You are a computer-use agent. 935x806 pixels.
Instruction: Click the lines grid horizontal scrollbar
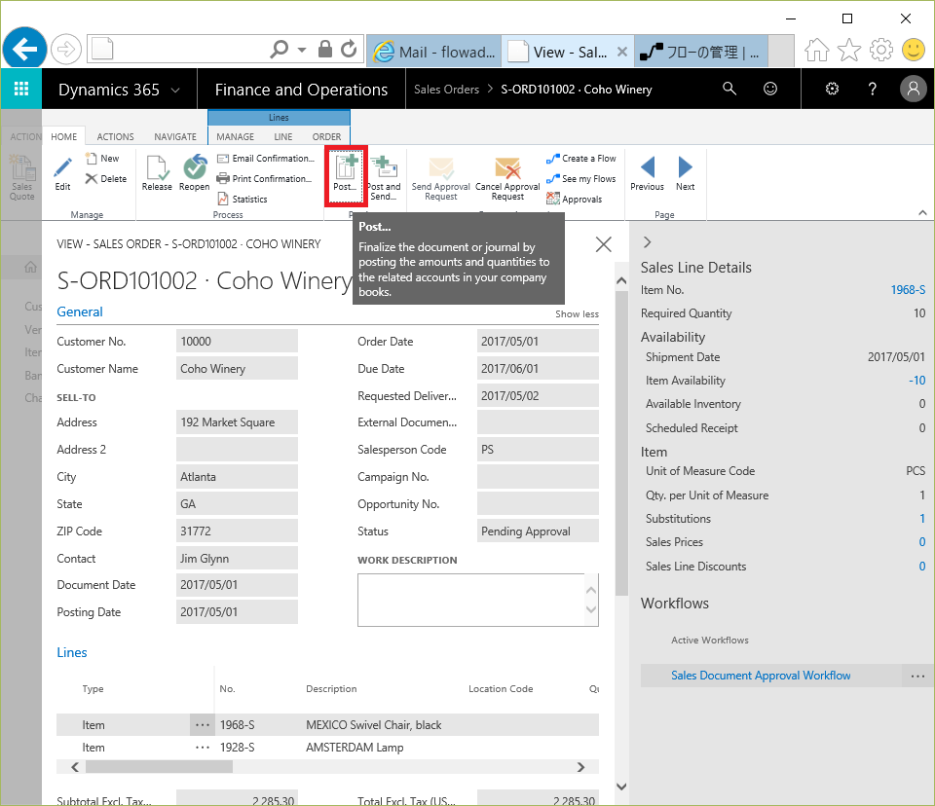coord(159,767)
